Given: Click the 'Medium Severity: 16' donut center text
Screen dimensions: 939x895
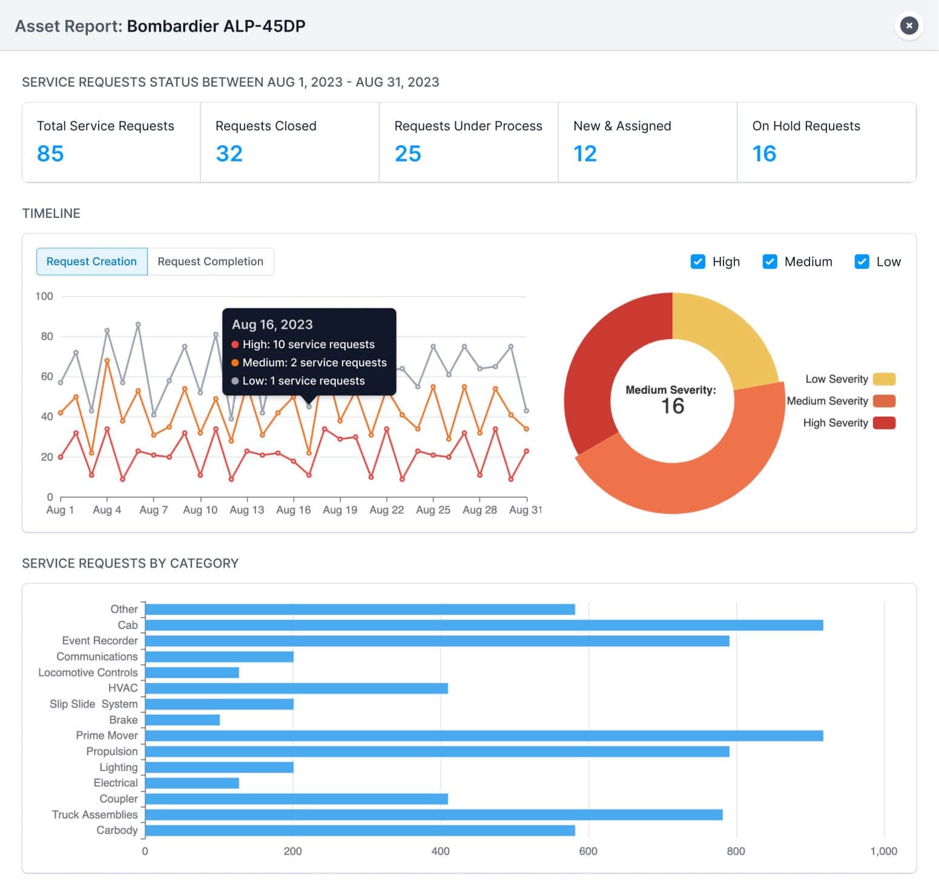Looking at the screenshot, I should pos(671,400).
